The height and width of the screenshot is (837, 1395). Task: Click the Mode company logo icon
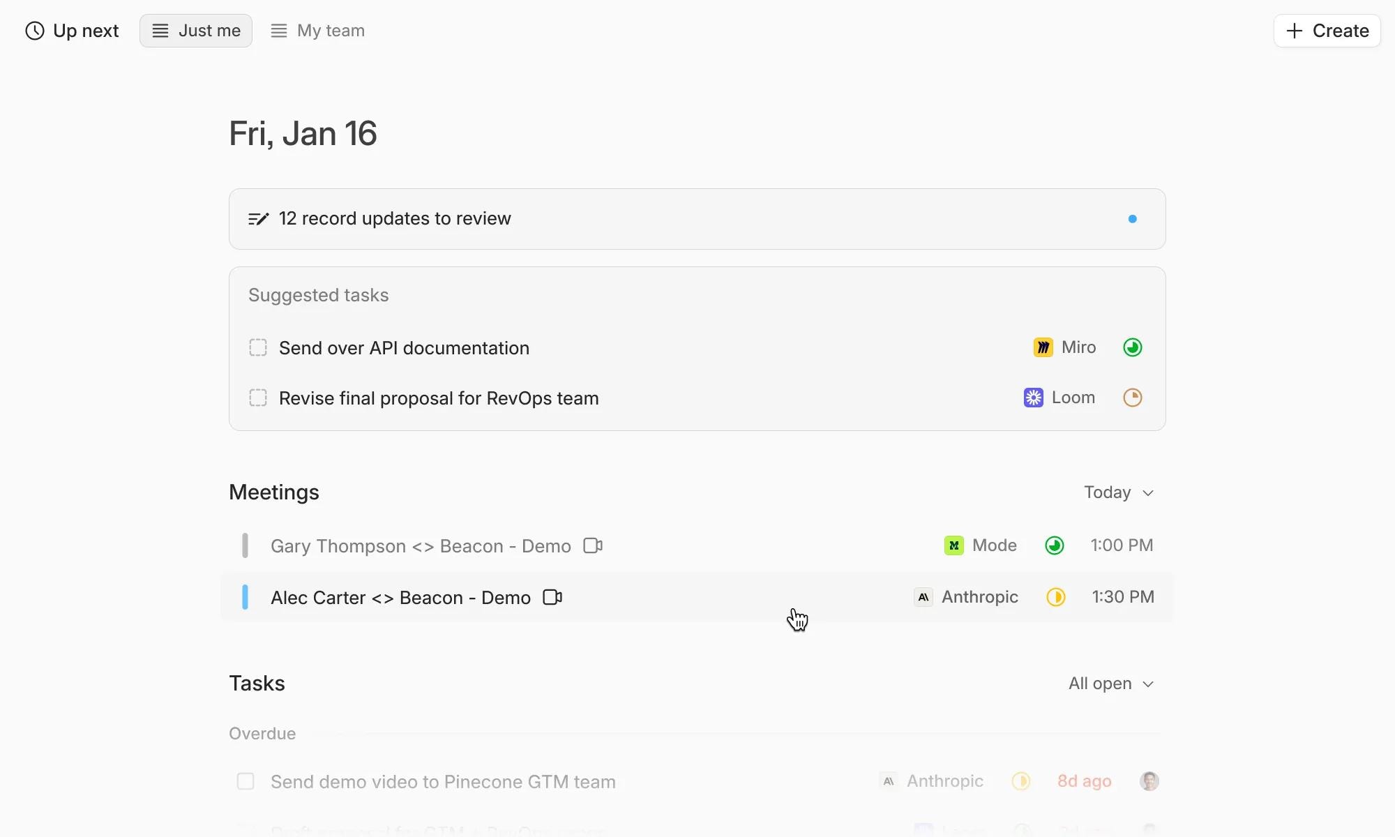point(953,545)
